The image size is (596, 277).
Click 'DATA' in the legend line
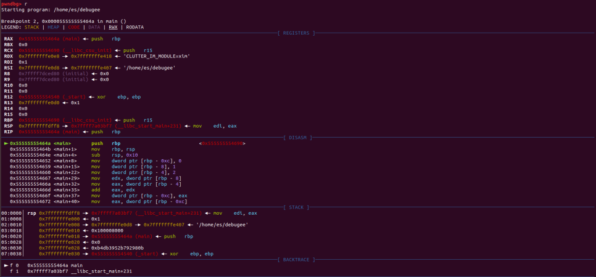pyautogui.click(x=94, y=27)
